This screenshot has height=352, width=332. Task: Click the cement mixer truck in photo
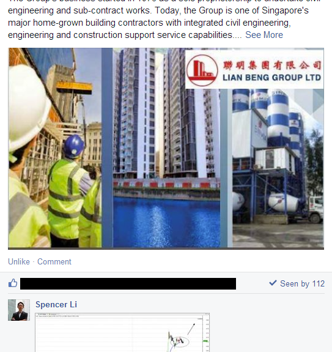296,208
